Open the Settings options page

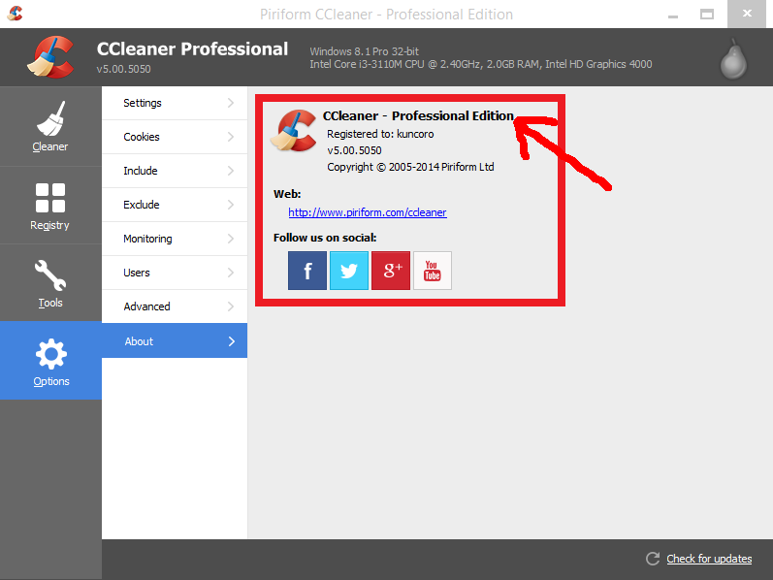click(x=175, y=103)
